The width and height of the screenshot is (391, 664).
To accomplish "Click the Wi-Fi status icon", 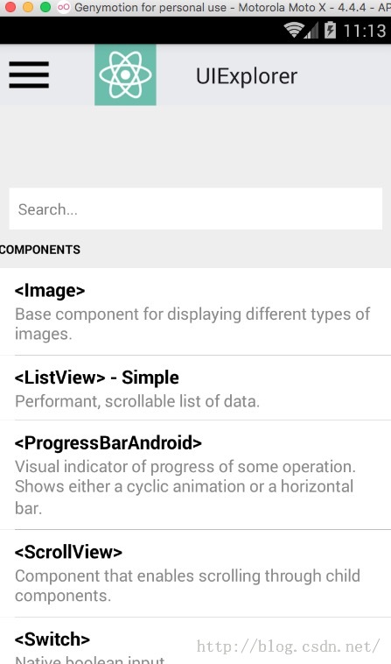I will (293, 30).
